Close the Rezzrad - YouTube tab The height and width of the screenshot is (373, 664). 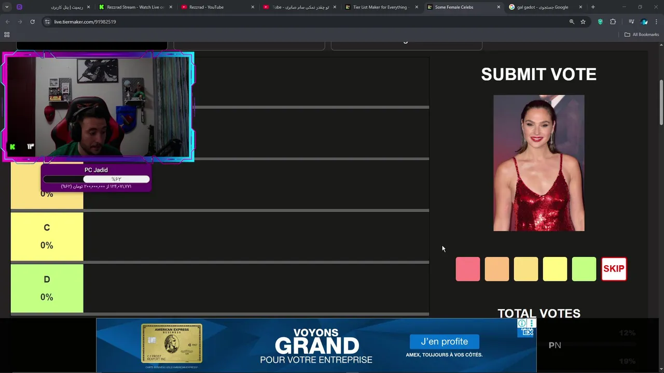[253, 7]
